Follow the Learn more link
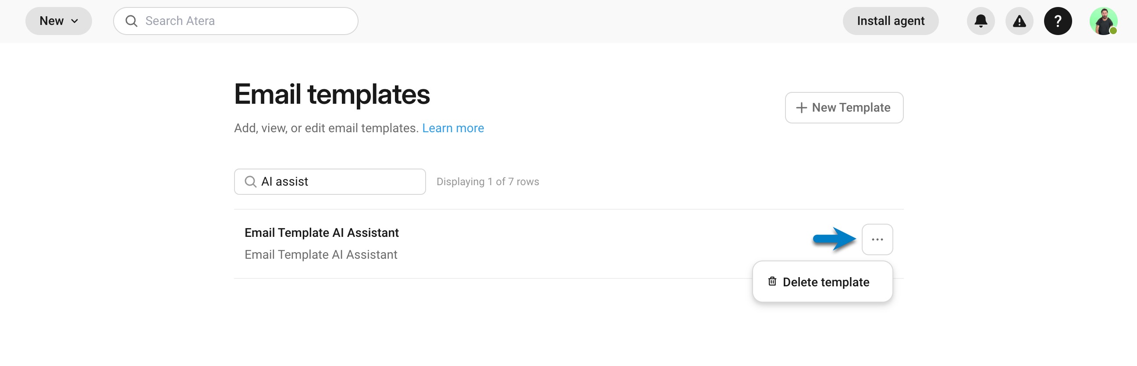Image resolution: width=1137 pixels, height=366 pixels. tap(453, 128)
